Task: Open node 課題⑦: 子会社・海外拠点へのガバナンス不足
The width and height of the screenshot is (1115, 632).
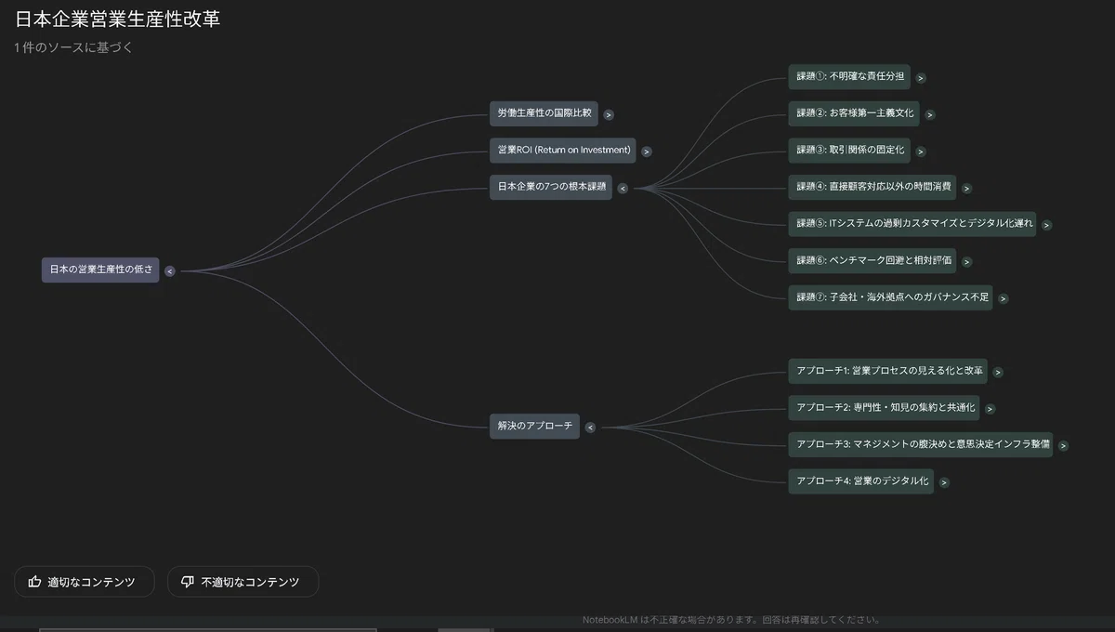Action: coord(892,297)
